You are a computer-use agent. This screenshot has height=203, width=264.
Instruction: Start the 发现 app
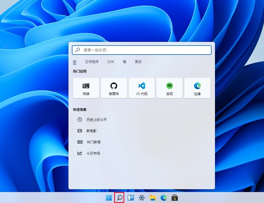pyautogui.click(x=169, y=88)
